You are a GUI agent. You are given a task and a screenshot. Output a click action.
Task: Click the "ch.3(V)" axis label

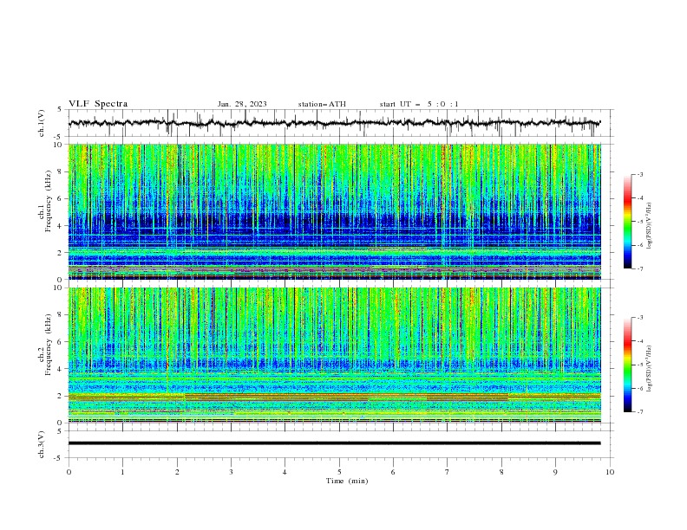click(x=42, y=444)
